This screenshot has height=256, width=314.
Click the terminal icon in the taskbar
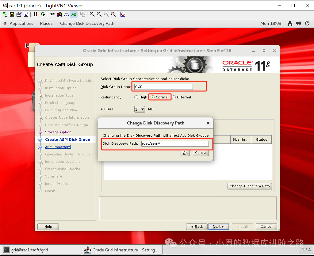pos(6,250)
